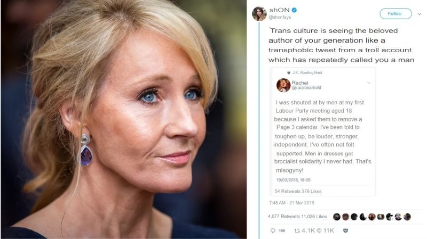Screen dimensions: 427x239
Task: Open the dropdown chevron beside Follow
Action: [x=420, y=14]
